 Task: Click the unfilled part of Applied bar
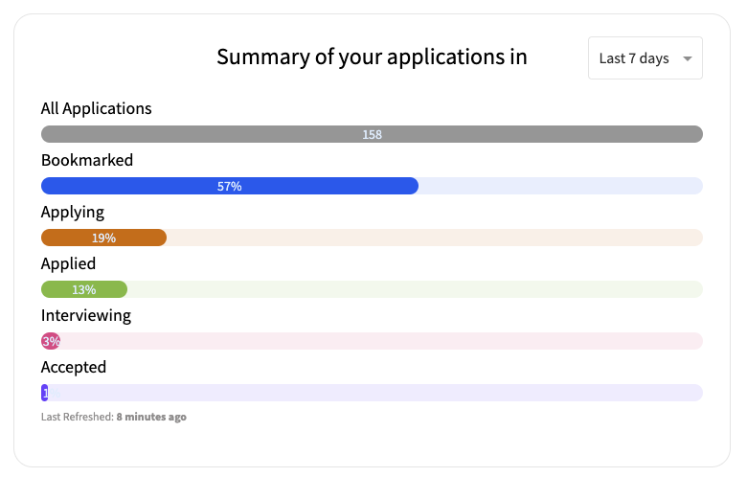415,289
